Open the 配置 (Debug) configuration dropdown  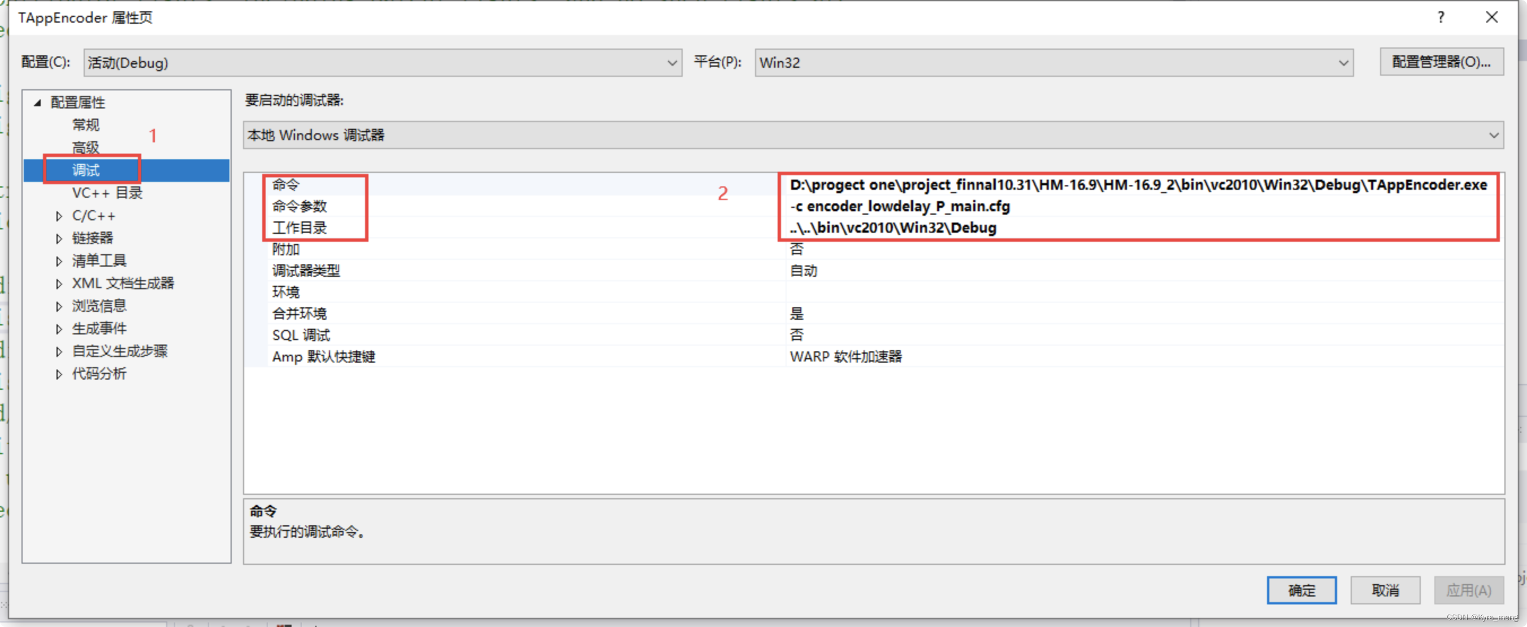pyautogui.click(x=383, y=63)
